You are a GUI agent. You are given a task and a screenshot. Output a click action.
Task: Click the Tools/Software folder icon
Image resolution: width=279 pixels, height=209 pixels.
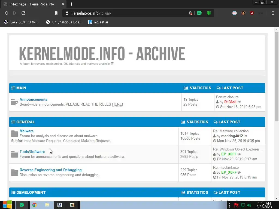tap(14, 154)
